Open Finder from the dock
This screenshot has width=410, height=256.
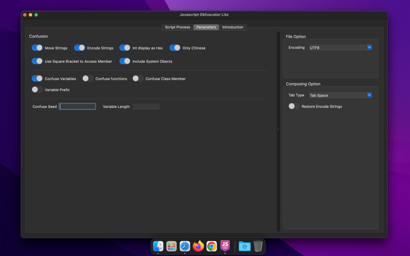point(158,246)
